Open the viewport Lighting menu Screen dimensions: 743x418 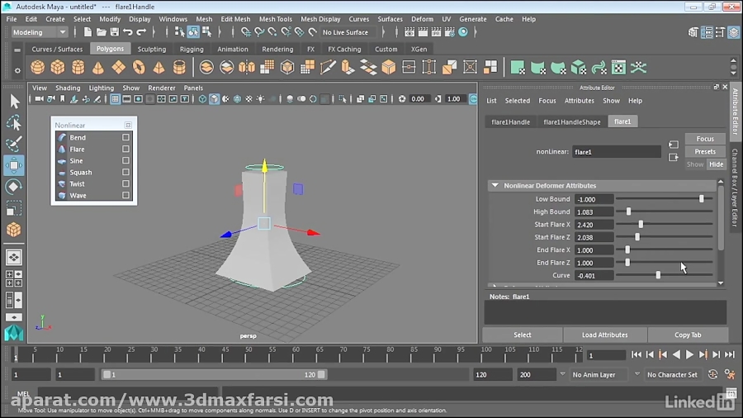tap(102, 88)
